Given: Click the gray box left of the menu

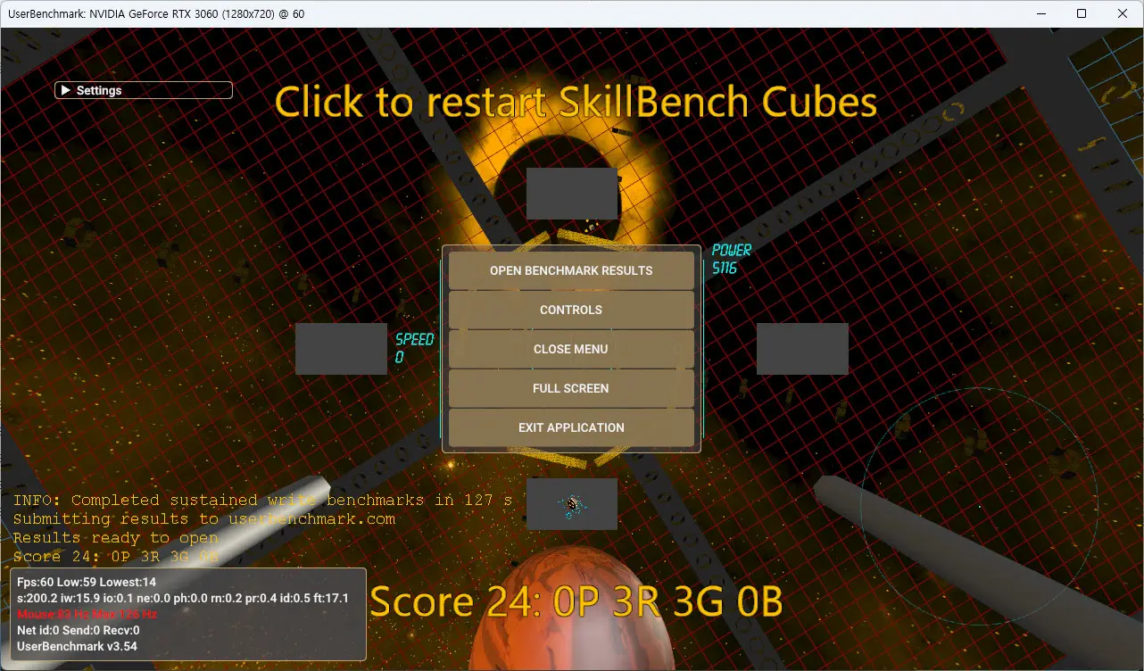Looking at the screenshot, I should click(341, 349).
